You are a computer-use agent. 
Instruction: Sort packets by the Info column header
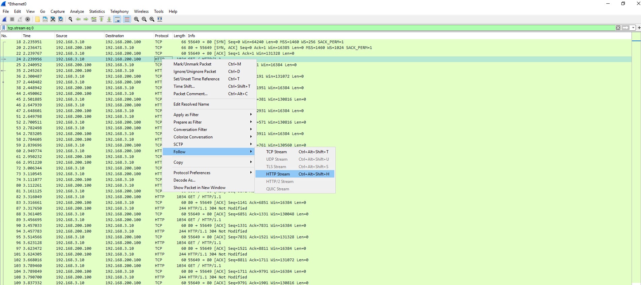pyautogui.click(x=409, y=36)
